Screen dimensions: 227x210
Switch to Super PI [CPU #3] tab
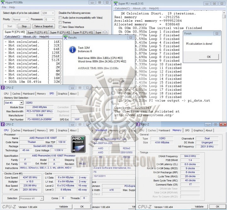[x=83, y=32]
